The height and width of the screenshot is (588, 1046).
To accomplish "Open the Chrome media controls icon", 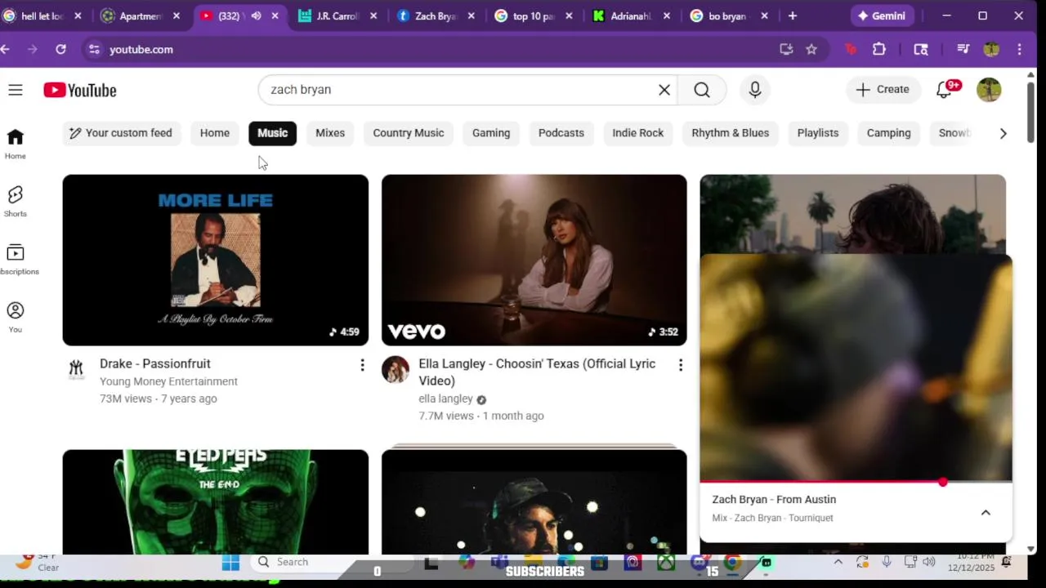I will click(963, 49).
